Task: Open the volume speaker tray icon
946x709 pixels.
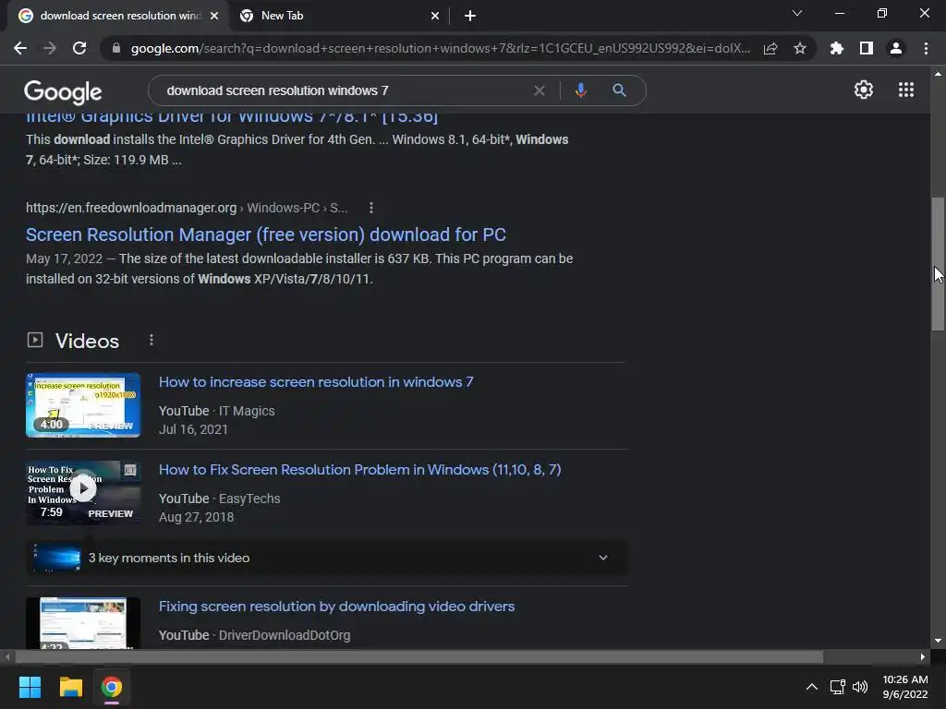Action: tap(860, 687)
